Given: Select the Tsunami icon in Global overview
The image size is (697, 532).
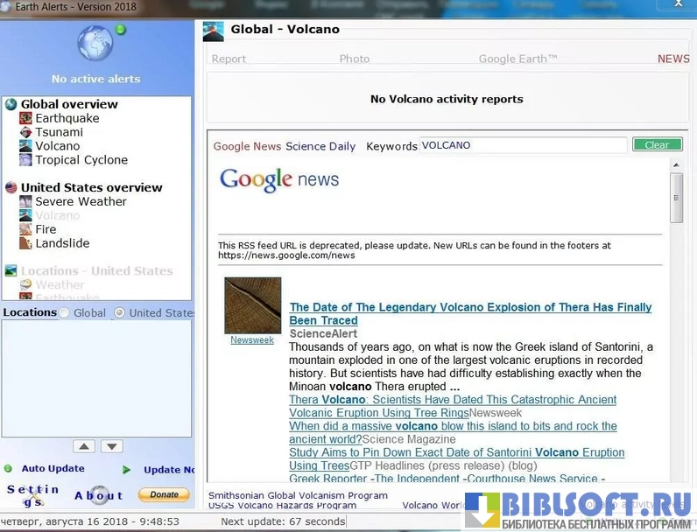Looking at the screenshot, I should tap(26, 132).
